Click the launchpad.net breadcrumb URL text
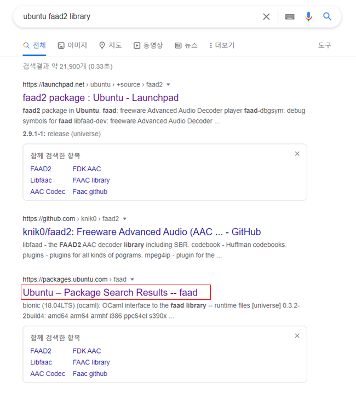Screen dimensions: 356x394 (x=93, y=85)
